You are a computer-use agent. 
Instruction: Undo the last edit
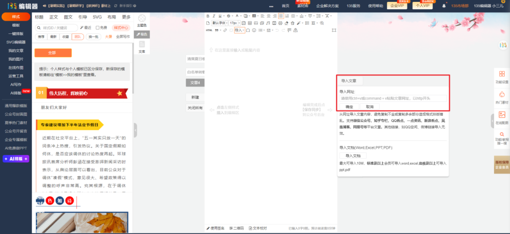tap(277, 30)
